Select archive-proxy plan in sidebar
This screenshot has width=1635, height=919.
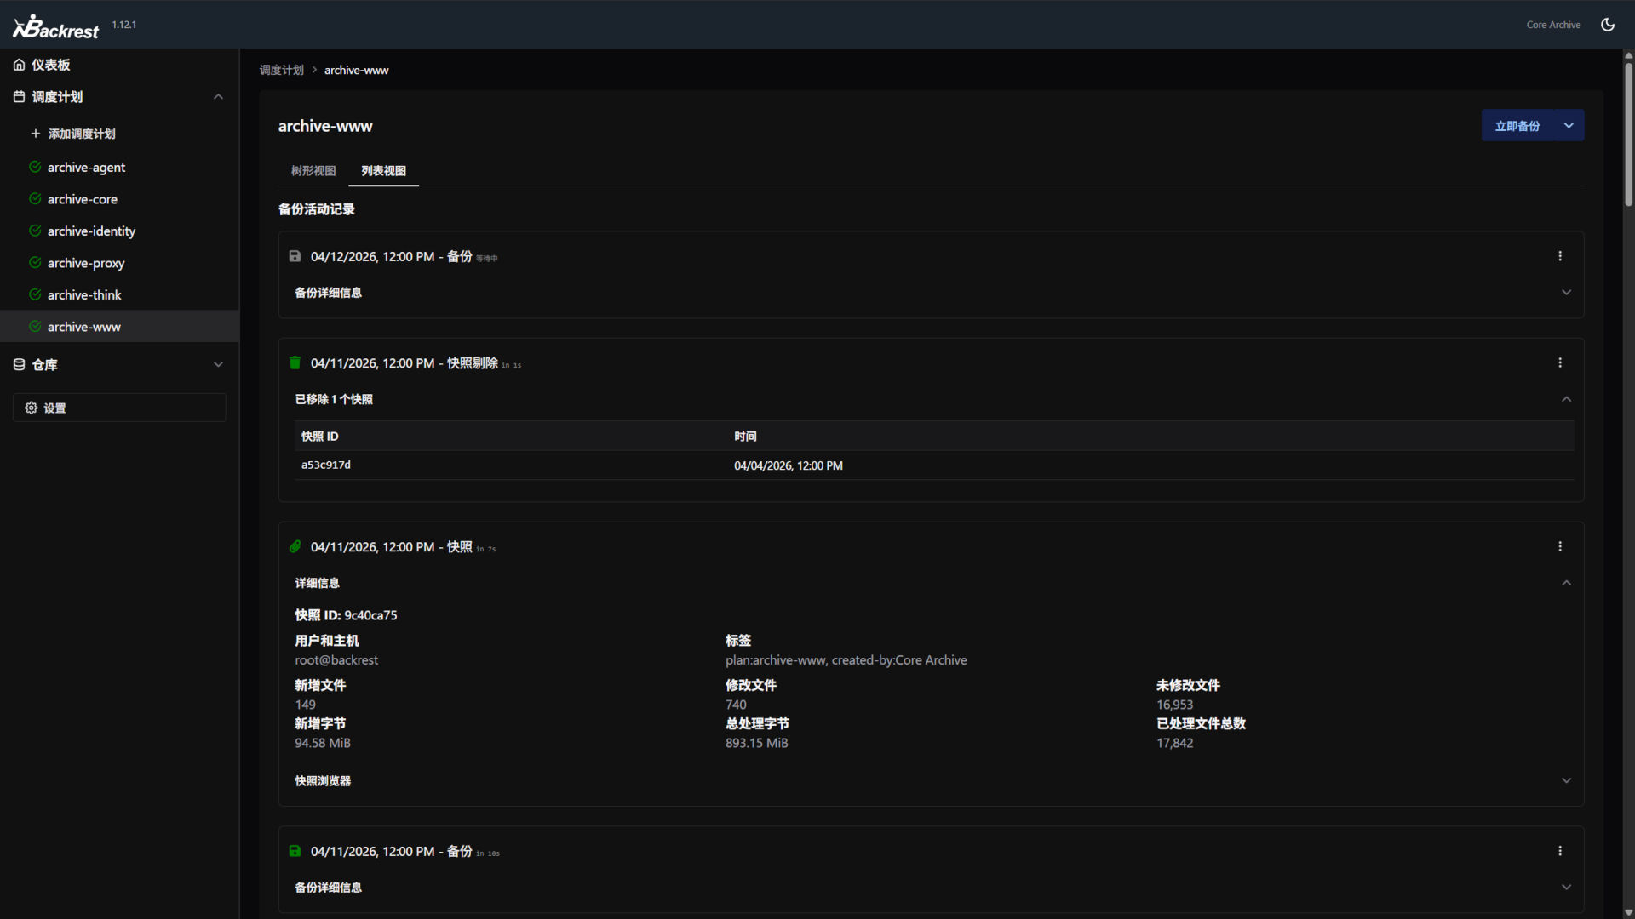[x=86, y=263]
